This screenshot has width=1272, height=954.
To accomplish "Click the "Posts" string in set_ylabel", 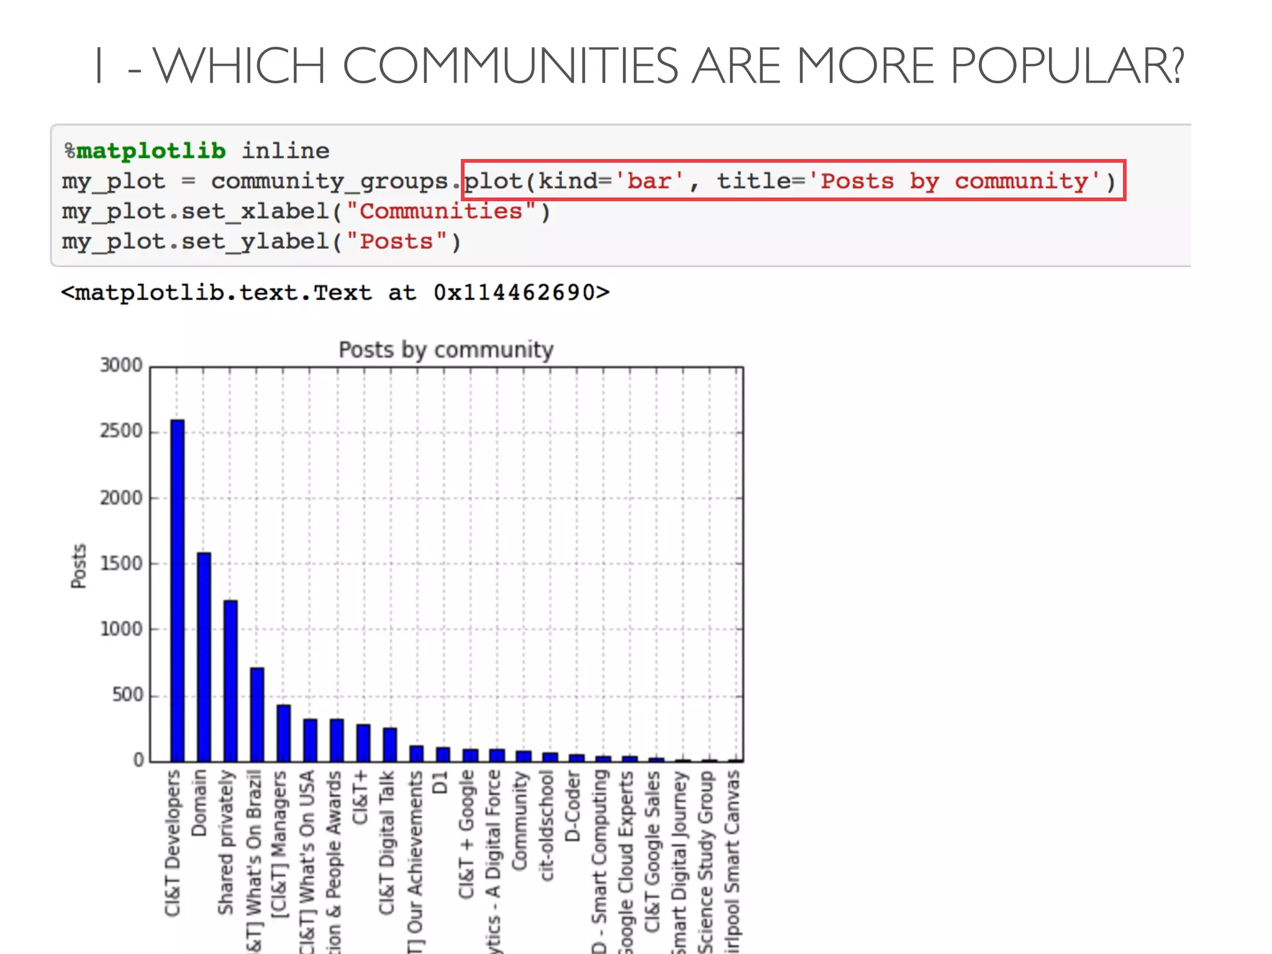I will pos(396,242).
